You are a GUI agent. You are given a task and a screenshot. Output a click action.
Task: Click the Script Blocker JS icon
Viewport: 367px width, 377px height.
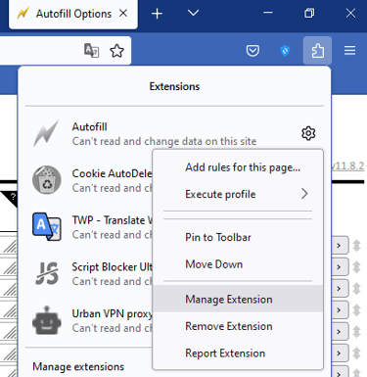click(47, 273)
